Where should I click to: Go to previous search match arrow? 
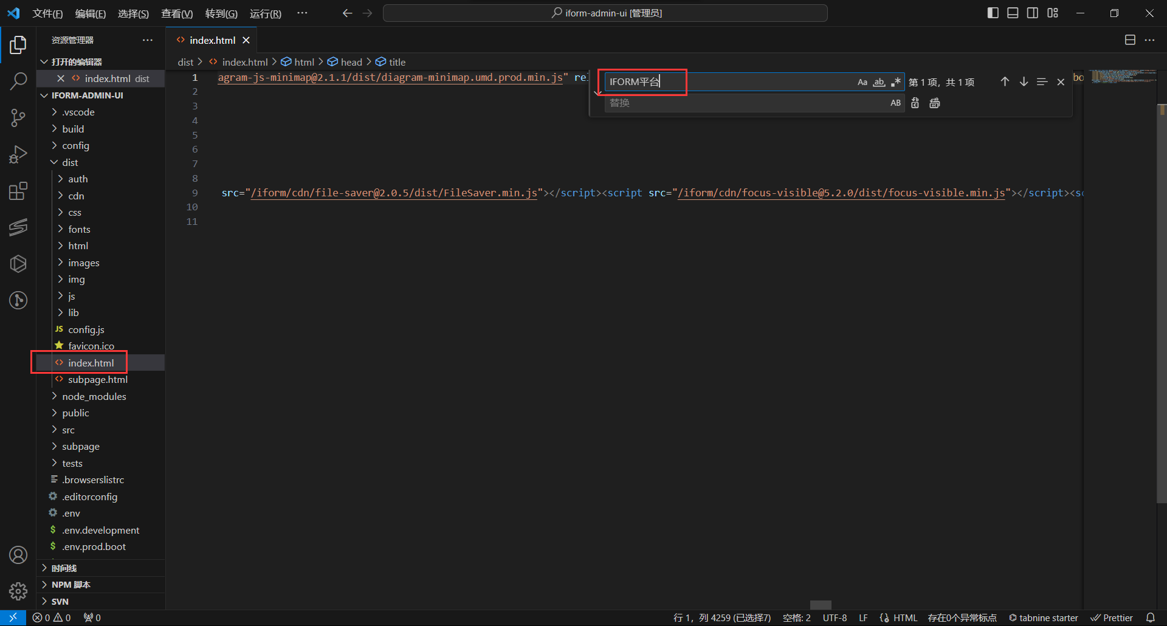[x=1005, y=82]
